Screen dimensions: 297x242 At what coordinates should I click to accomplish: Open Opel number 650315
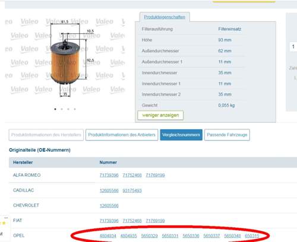pyautogui.click(x=252, y=236)
